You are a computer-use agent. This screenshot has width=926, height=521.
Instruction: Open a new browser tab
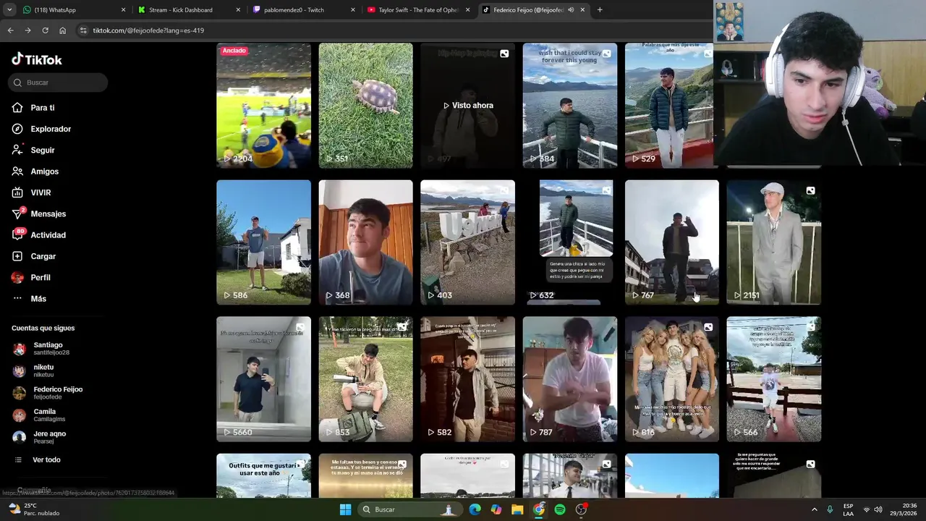[600, 10]
